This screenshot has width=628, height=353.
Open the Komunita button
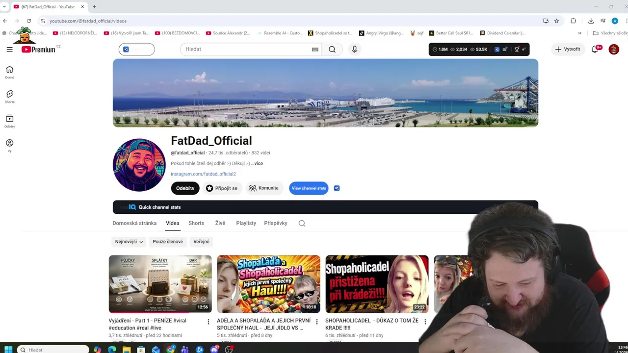264,188
